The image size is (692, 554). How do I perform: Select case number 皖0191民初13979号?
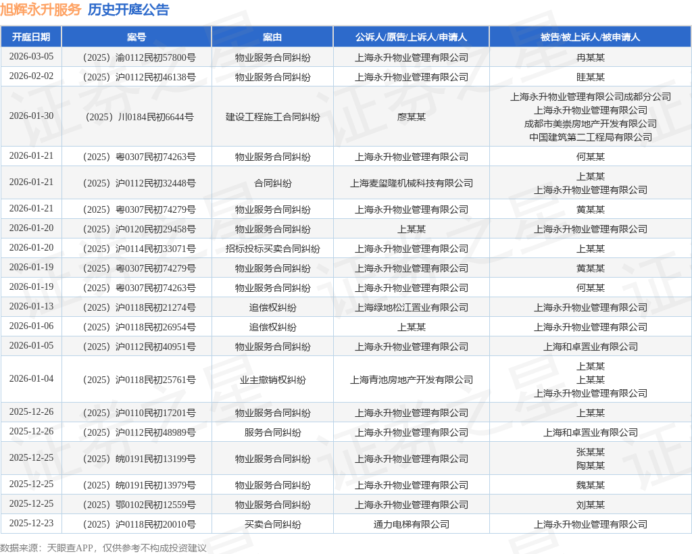pos(139,485)
